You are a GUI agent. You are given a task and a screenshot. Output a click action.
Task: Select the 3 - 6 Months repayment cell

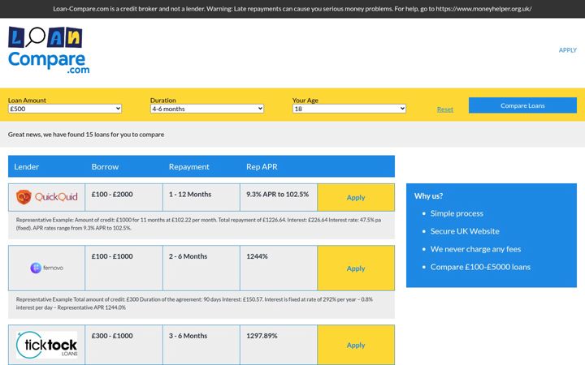(x=201, y=345)
